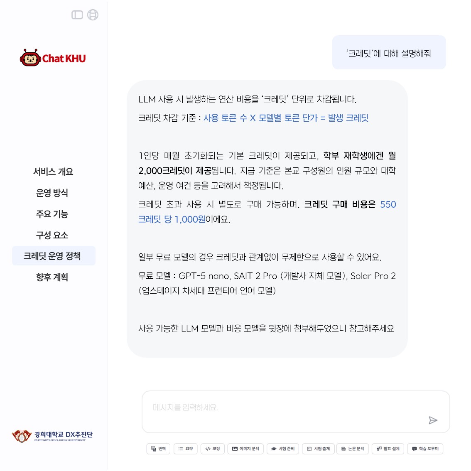Focus the 메시지를 입력하세요 message input field
This screenshot has height=471, width=471.
pyautogui.click(x=296, y=412)
